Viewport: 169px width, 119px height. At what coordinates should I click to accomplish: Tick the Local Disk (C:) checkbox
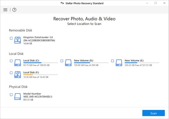(11, 61)
